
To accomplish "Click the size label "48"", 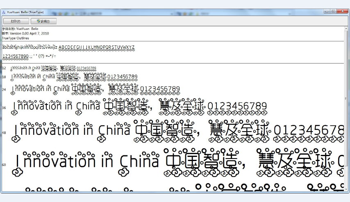I will [x=4, y=133].
